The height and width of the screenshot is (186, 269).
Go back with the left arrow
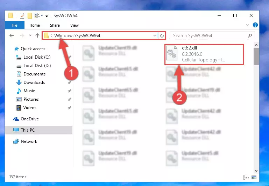[12, 35]
